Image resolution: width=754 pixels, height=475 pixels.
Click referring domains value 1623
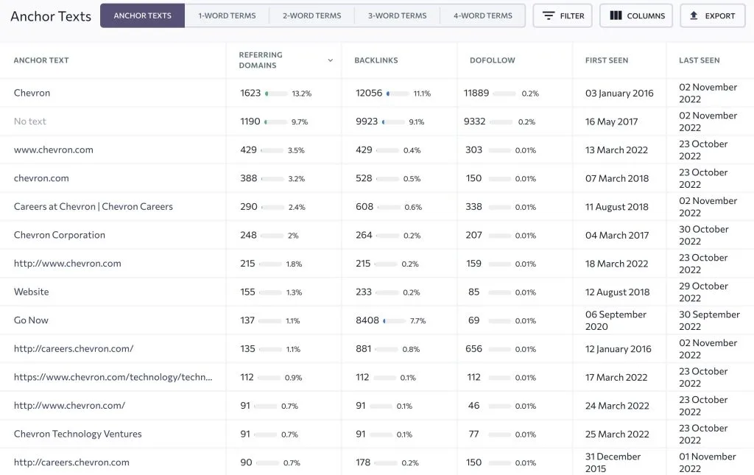point(250,93)
